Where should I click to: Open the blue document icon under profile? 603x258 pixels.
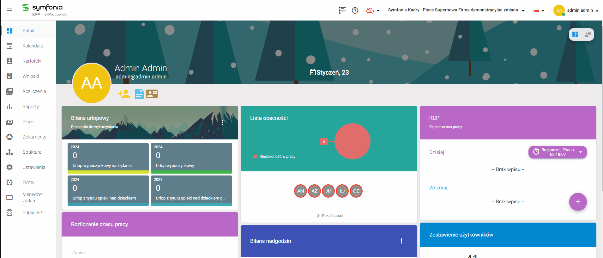click(x=139, y=94)
